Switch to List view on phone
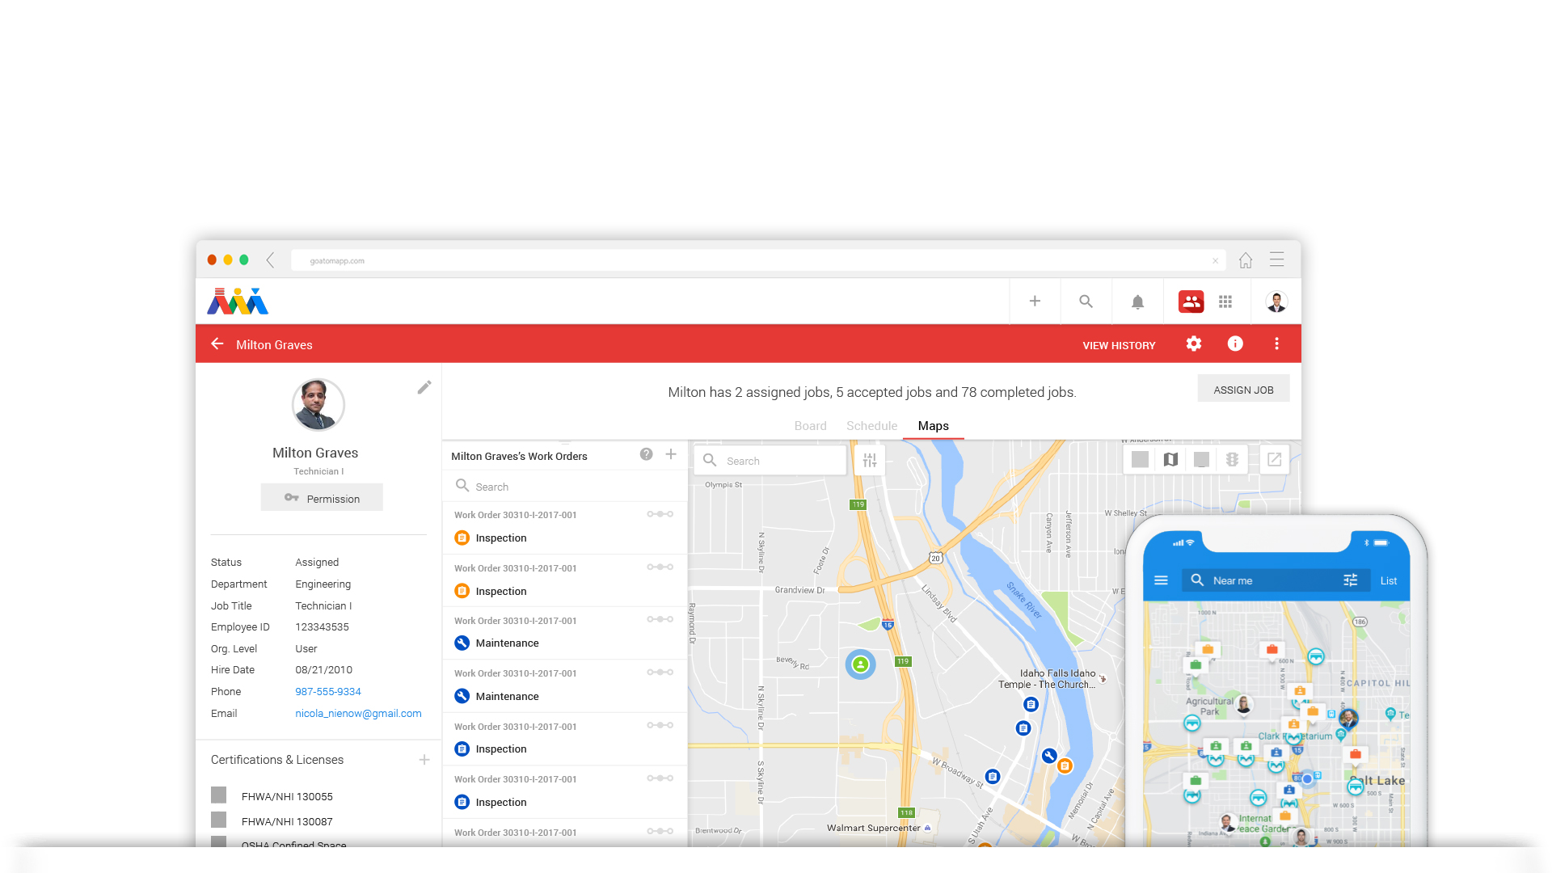The image size is (1552, 873). pyautogui.click(x=1389, y=580)
